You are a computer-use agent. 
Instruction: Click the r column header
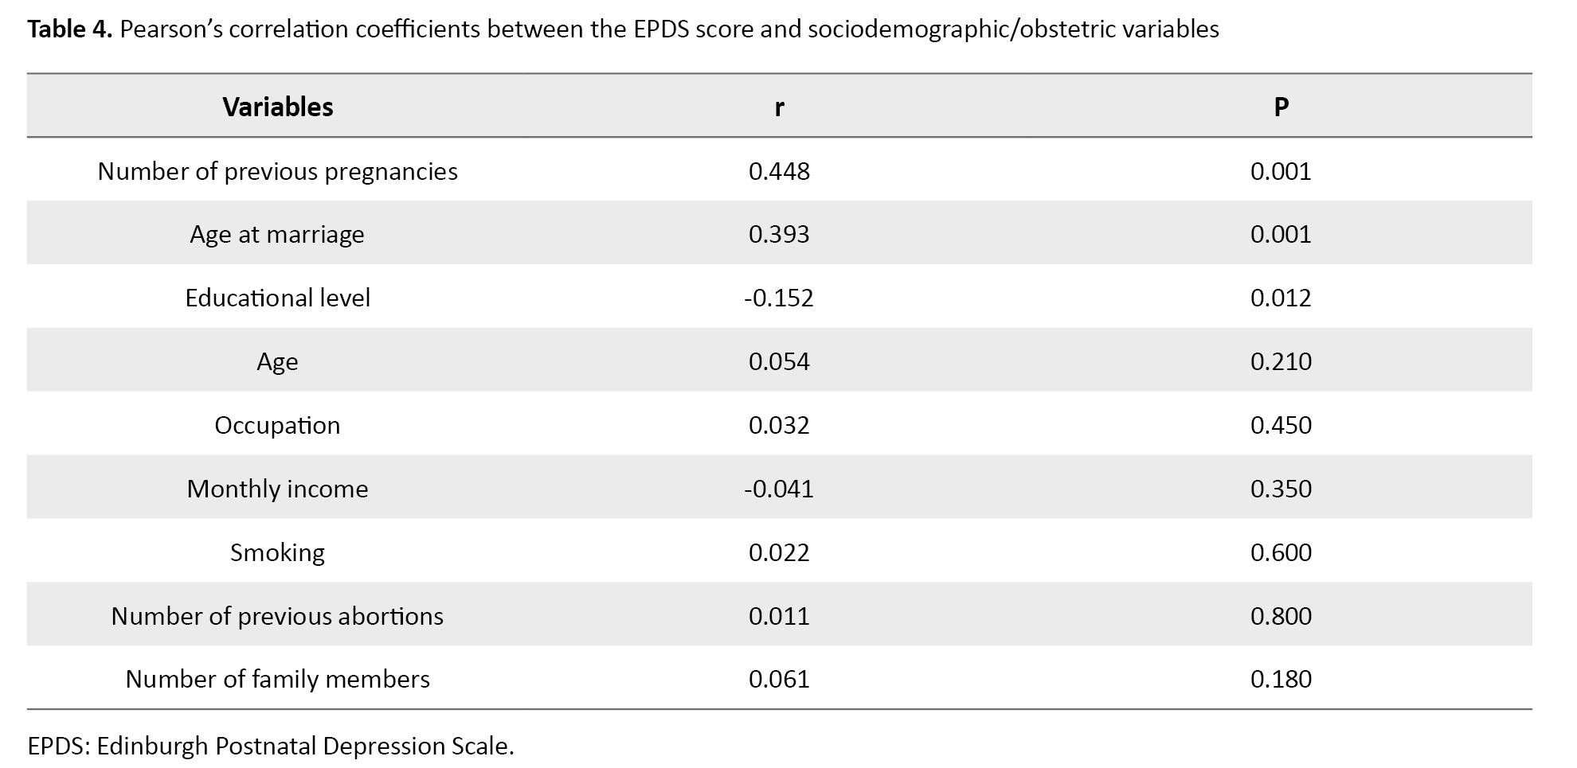tap(779, 107)
